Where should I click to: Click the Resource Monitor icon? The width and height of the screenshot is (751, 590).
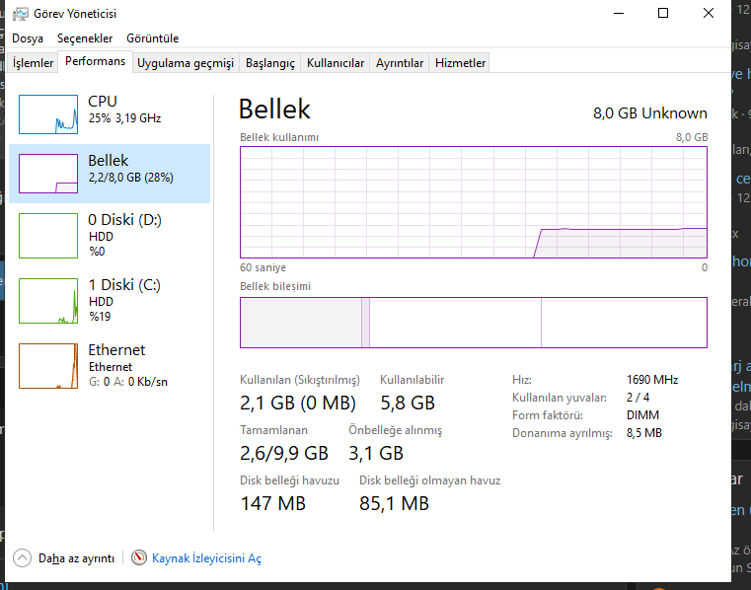139,558
